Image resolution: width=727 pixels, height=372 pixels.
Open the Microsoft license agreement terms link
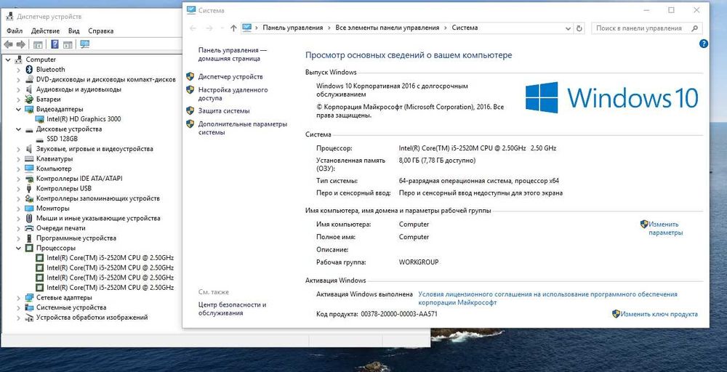547,299
